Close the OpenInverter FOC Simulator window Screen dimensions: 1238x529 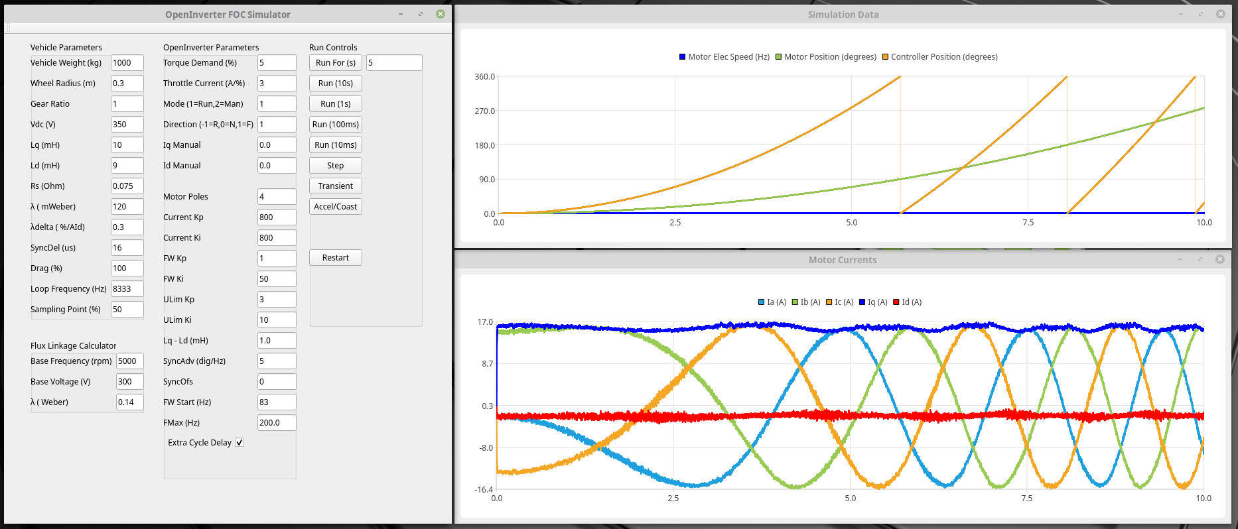coord(441,14)
